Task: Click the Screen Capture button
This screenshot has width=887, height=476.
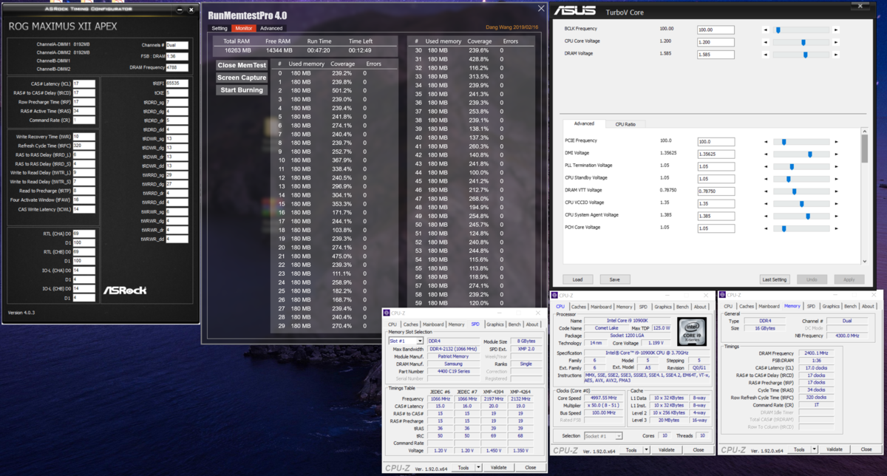Action: [242, 78]
